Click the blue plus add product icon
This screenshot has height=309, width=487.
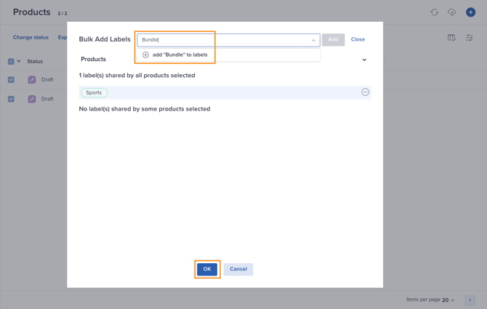[470, 12]
